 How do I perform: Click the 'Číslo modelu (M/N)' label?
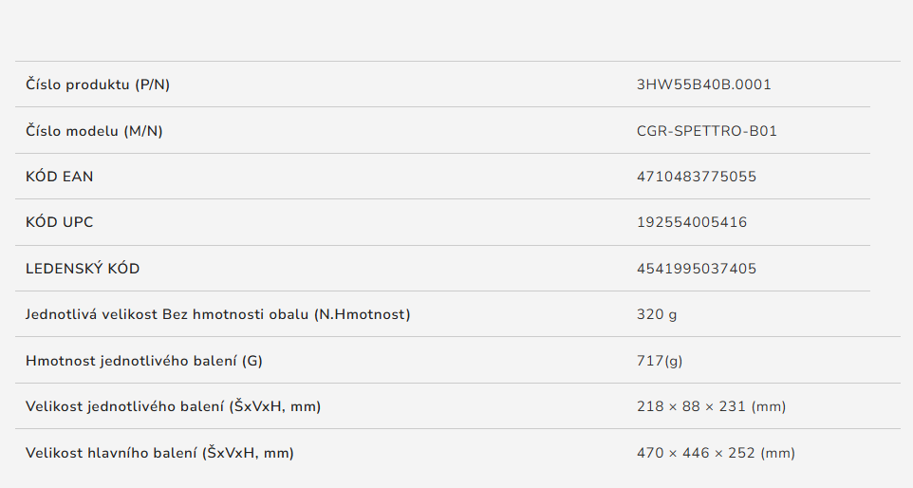point(94,131)
